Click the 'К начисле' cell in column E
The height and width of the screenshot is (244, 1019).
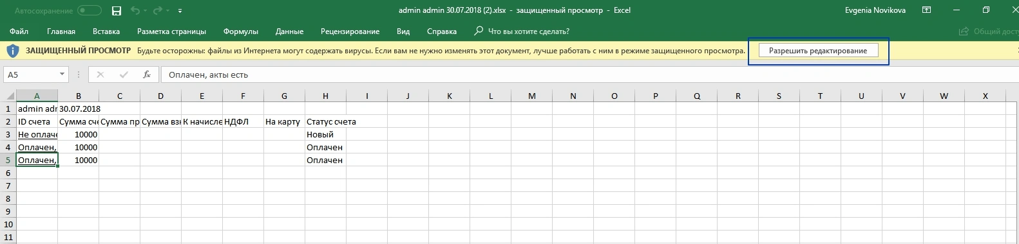pyautogui.click(x=202, y=121)
